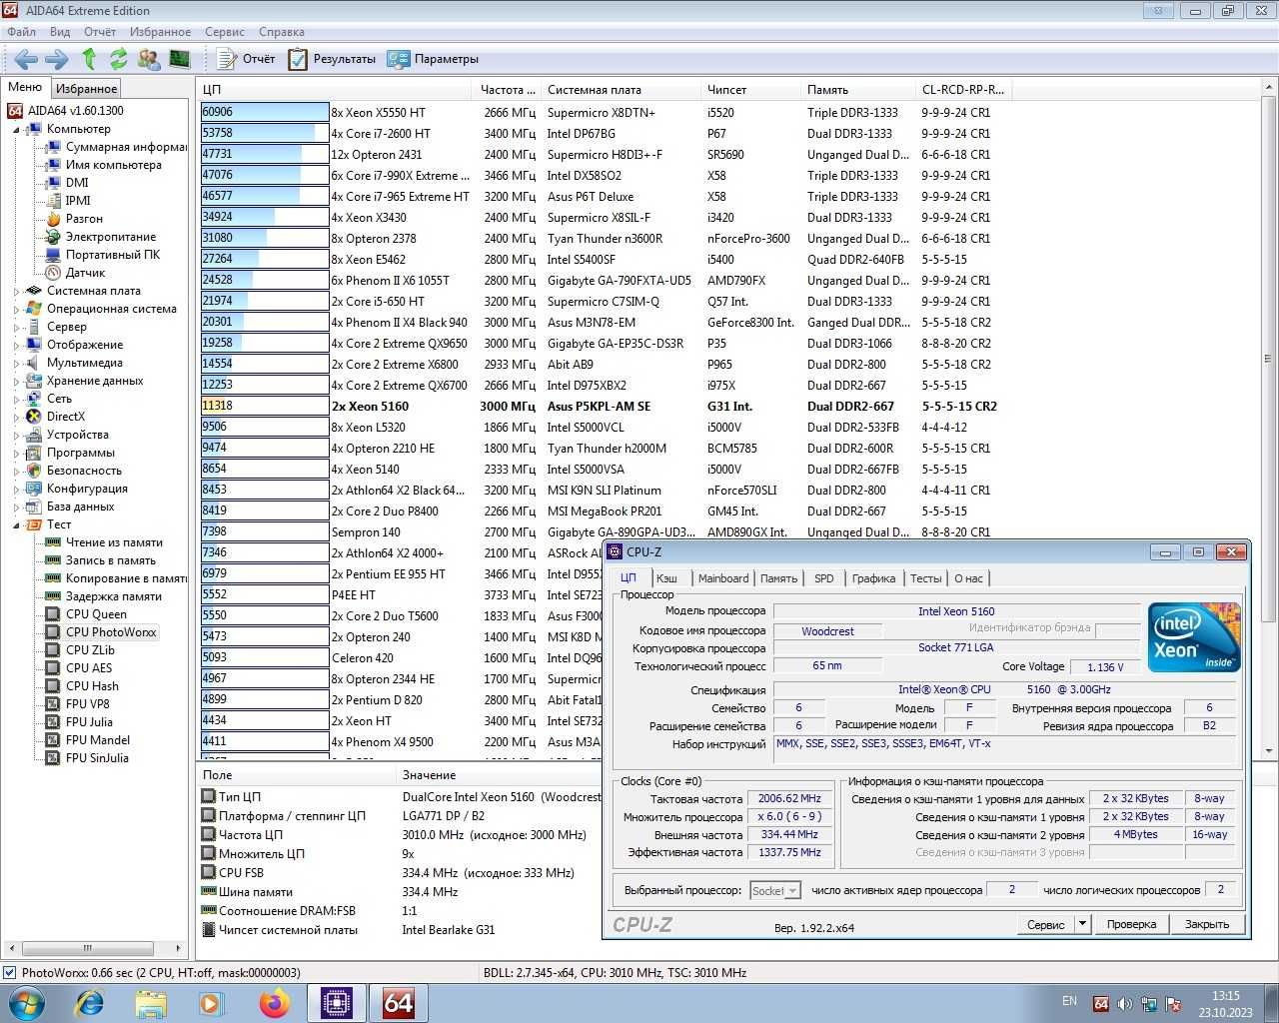1279x1023 pixels.
Task: Expand the Мультимедиа tree node
Action: (x=16, y=364)
